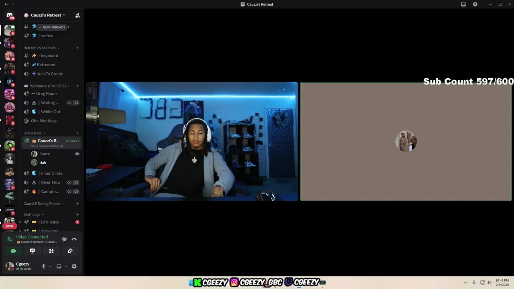Screen dimensions: 514x289
Task: Deafen audio with the headphones button
Action: [x=59, y=266]
